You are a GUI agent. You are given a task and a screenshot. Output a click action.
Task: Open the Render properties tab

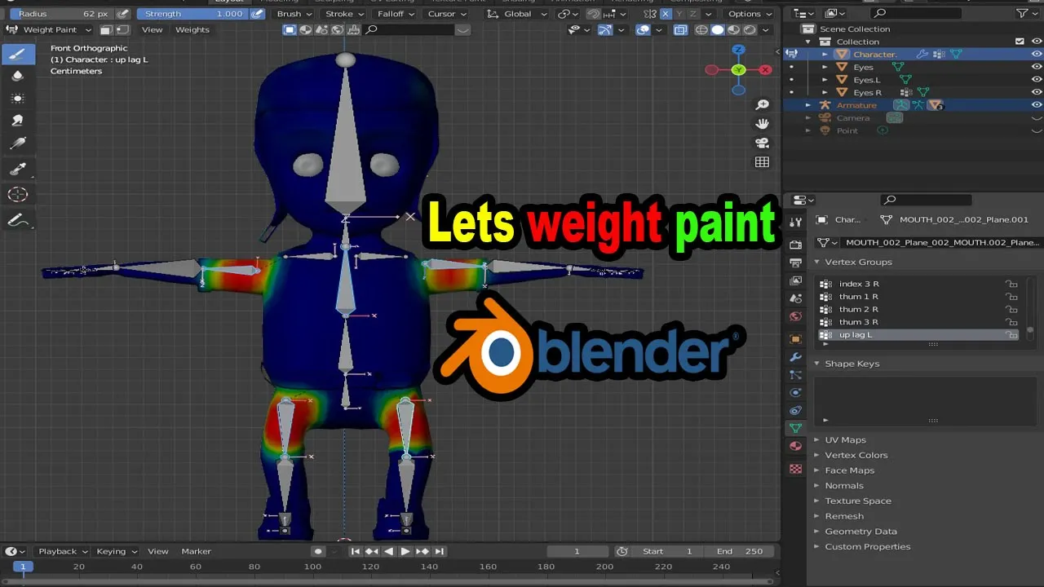tap(796, 245)
